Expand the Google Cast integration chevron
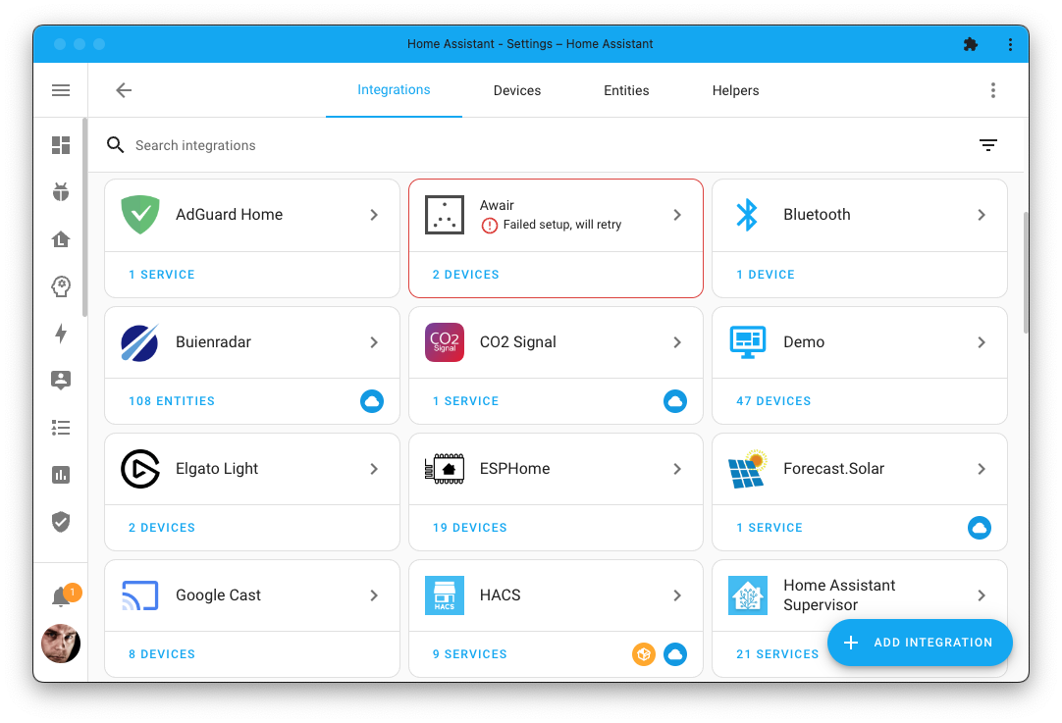The image size is (1062, 723). point(374,594)
